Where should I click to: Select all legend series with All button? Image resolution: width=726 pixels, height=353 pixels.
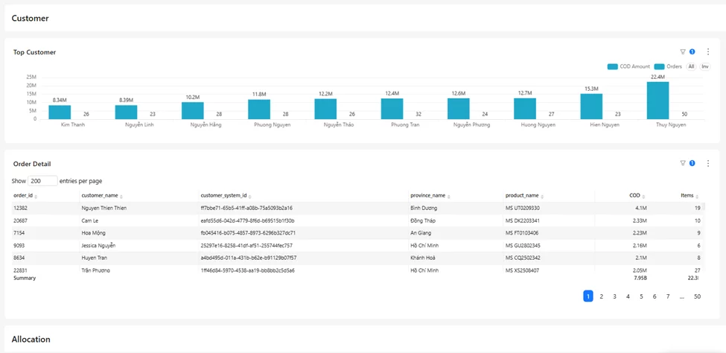tap(691, 67)
